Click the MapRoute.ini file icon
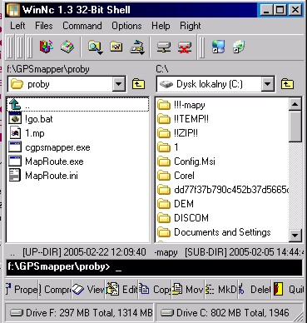The width and height of the screenshot is (307, 323). pyautogui.click(x=15, y=176)
